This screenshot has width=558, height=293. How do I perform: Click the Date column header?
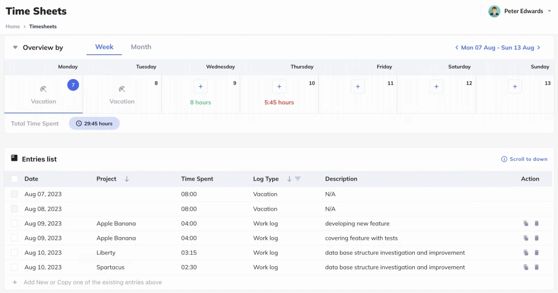tap(31, 179)
